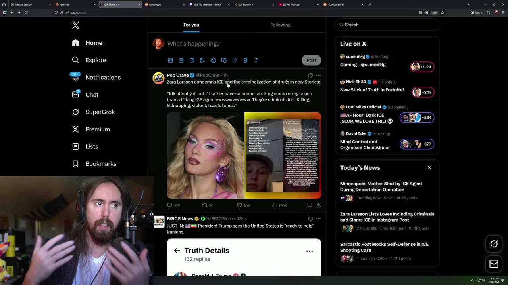Bookmark page with star icon
508x285 pixels.
click(442, 13)
